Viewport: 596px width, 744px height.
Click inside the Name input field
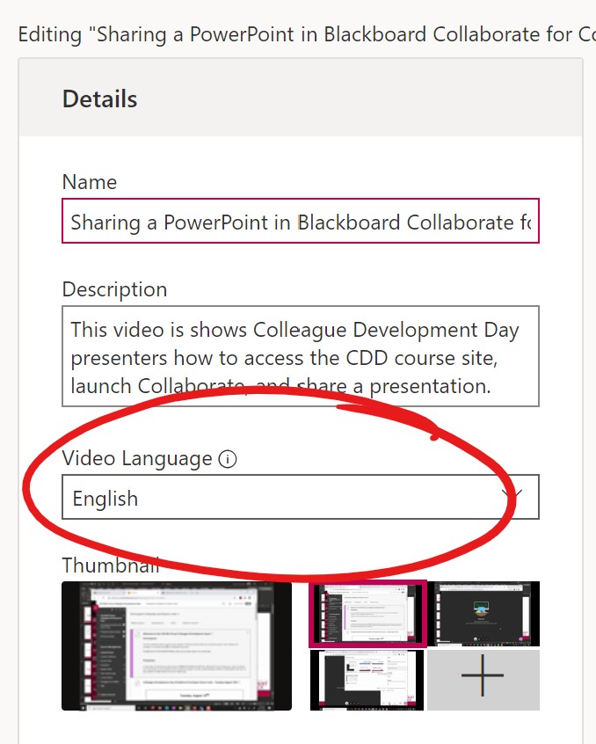[x=299, y=222]
